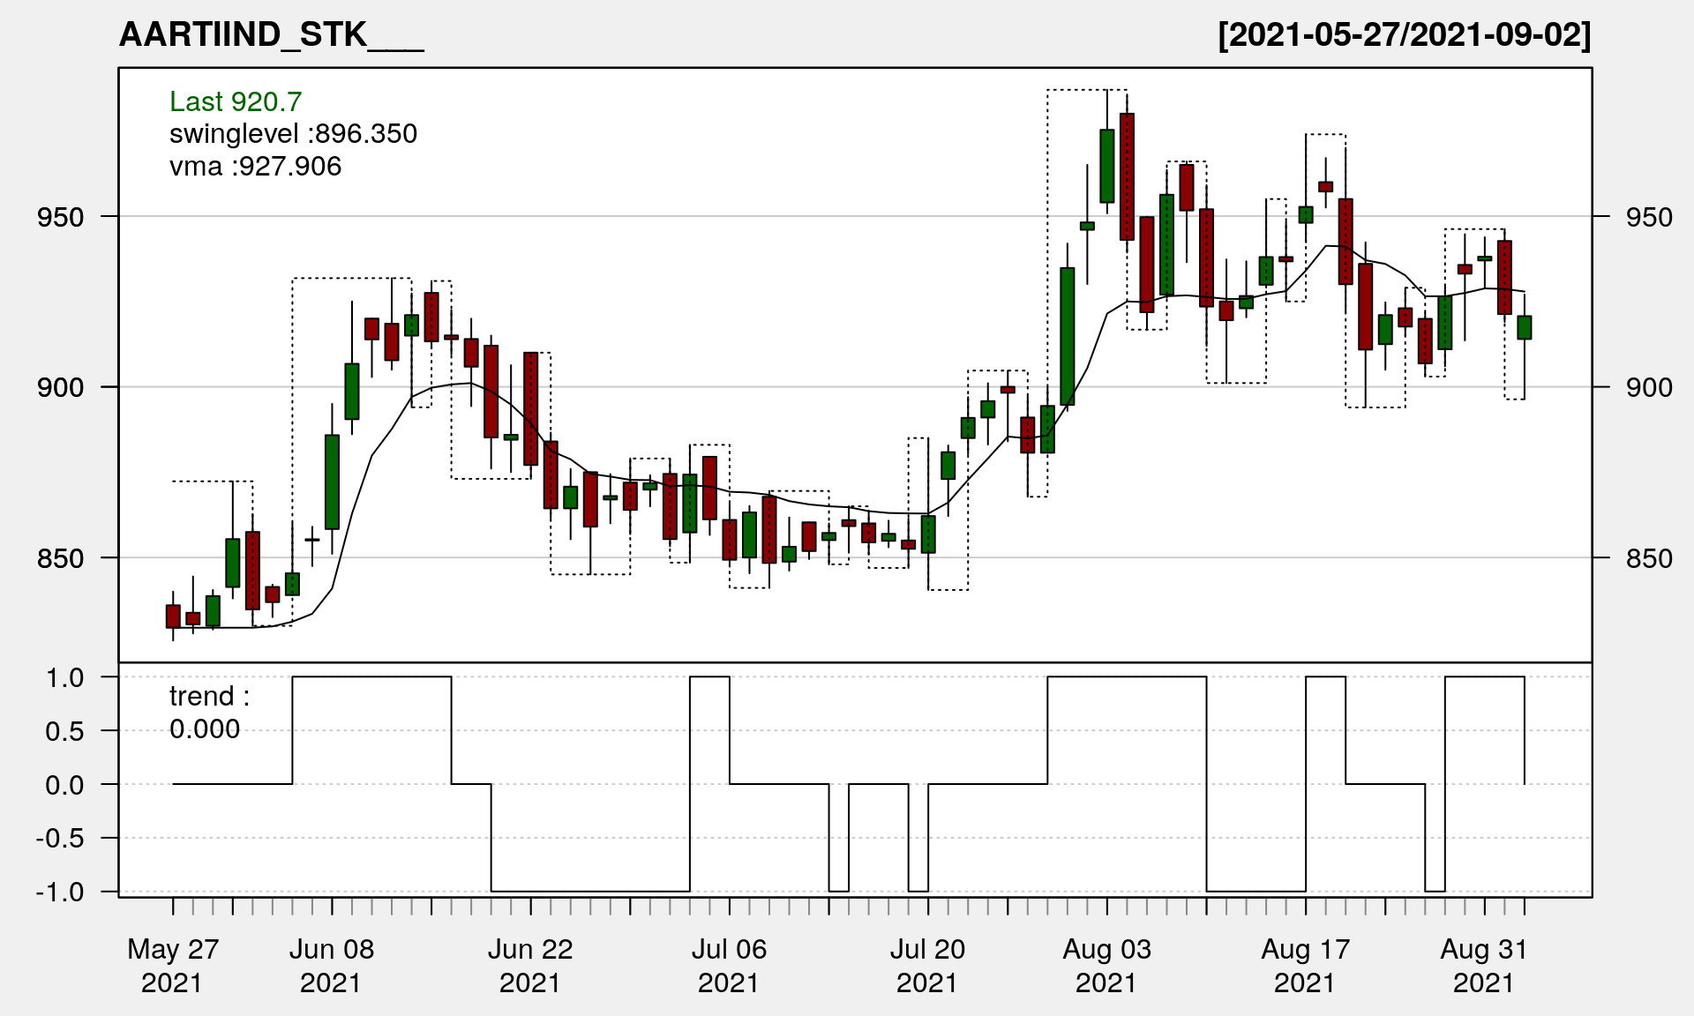The height and width of the screenshot is (1016, 1694).
Task: Click the green Last 920.7 text
Action: [236, 101]
